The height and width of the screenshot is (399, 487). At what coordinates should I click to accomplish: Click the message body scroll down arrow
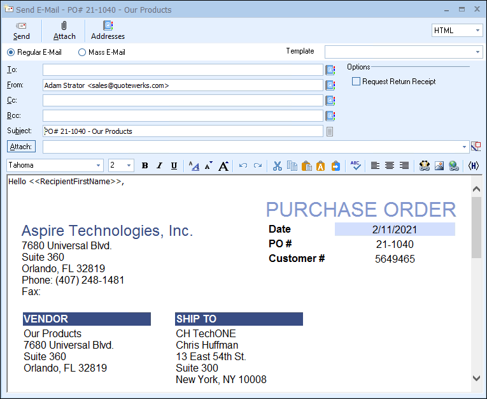[476, 378]
